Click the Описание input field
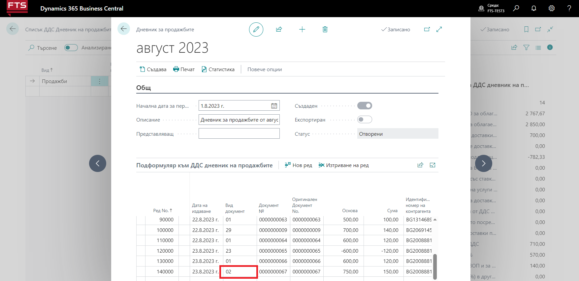579x281 pixels. point(239,120)
